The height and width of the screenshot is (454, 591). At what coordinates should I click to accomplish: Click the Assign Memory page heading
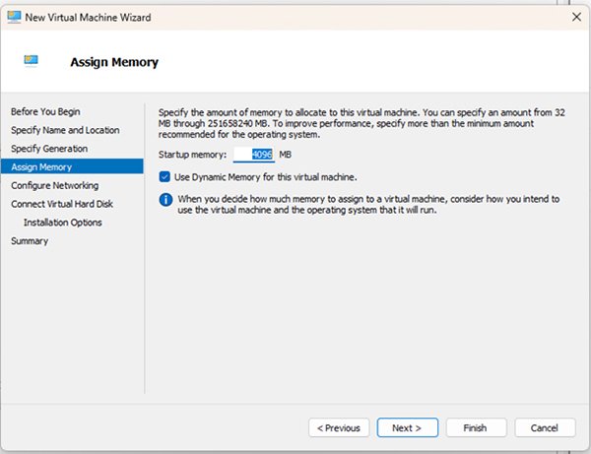114,63
